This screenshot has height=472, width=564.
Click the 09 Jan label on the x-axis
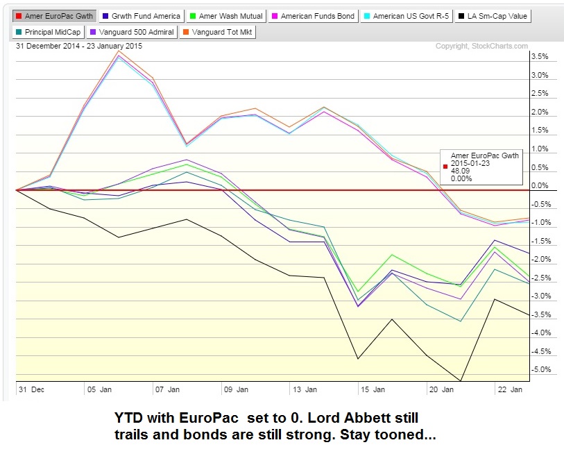237,389
